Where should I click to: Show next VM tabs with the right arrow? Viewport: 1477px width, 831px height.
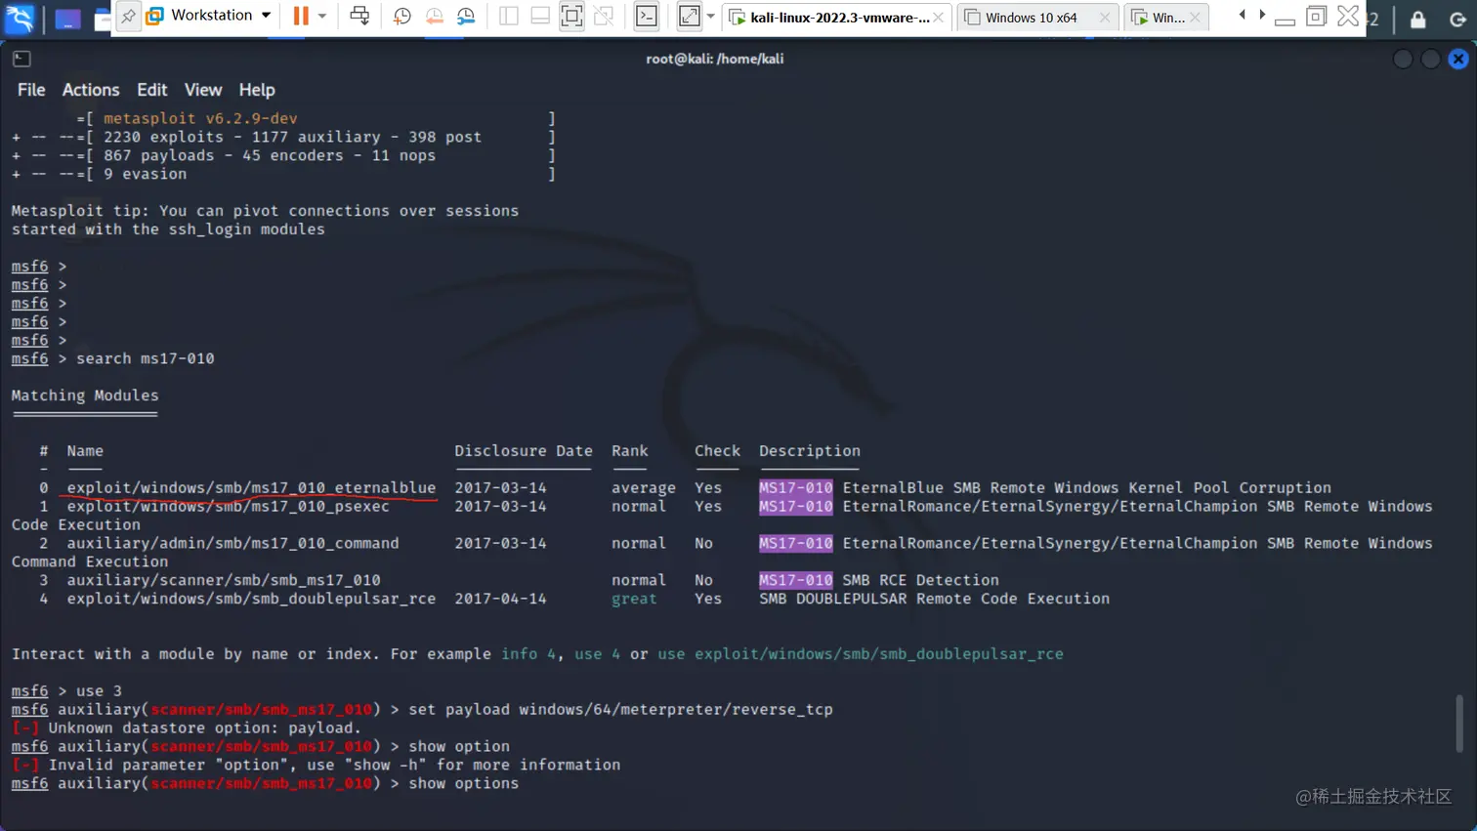click(x=1262, y=15)
